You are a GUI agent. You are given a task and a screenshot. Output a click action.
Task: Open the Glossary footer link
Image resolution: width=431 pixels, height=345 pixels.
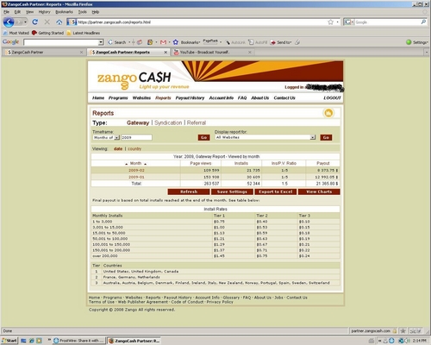[231, 298]
